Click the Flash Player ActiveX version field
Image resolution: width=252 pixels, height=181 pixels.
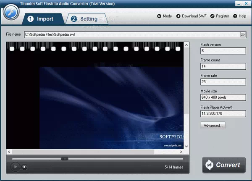(223, 113)
